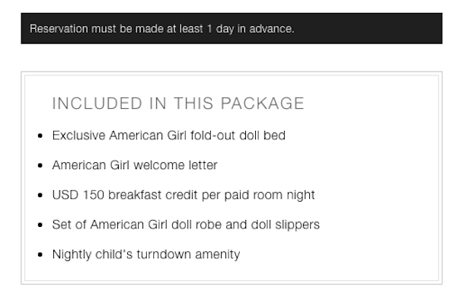The width and height of the screenshot is (457, 300).
Task: Click 'USD 150' amount text
Action: 78,195
